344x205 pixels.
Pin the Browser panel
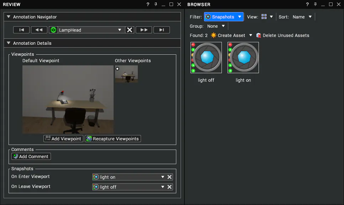tap(315, 4)
